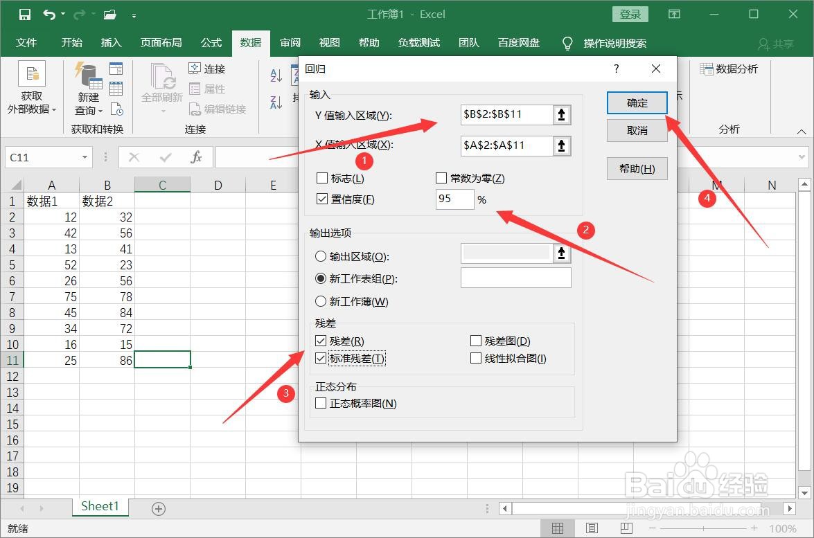814x538 pixels.
Task: Click the Insert Function fx icon
Action: [196, 157]
